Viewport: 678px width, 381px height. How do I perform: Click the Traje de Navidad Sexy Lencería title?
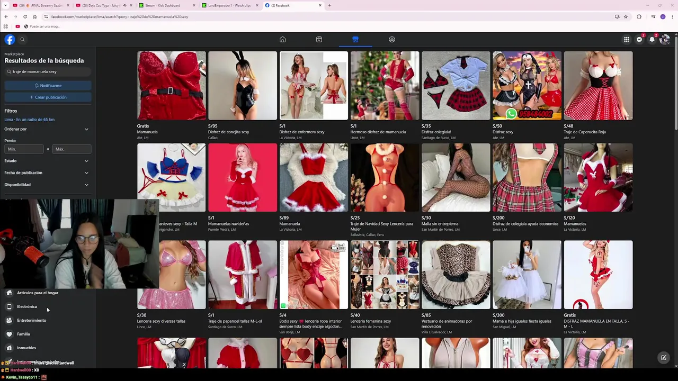tap(381, 226)
